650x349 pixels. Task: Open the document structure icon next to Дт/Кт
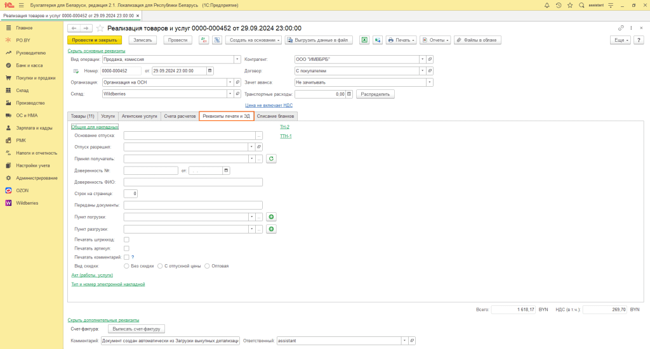click(x=217, y=40)
